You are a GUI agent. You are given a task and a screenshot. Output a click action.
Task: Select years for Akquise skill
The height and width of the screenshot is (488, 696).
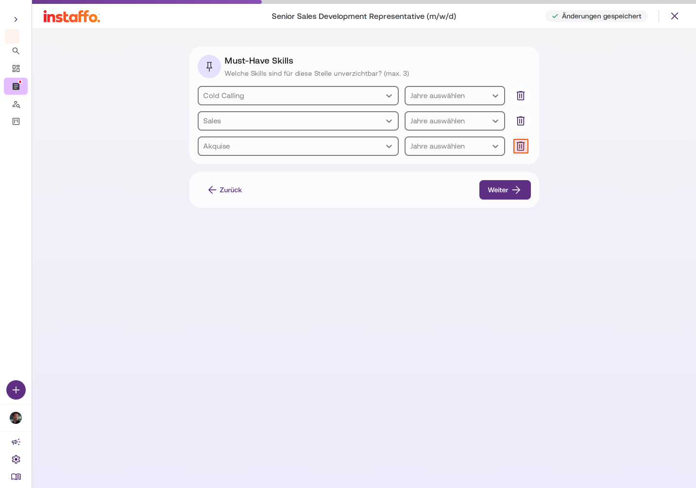[455, 146]
